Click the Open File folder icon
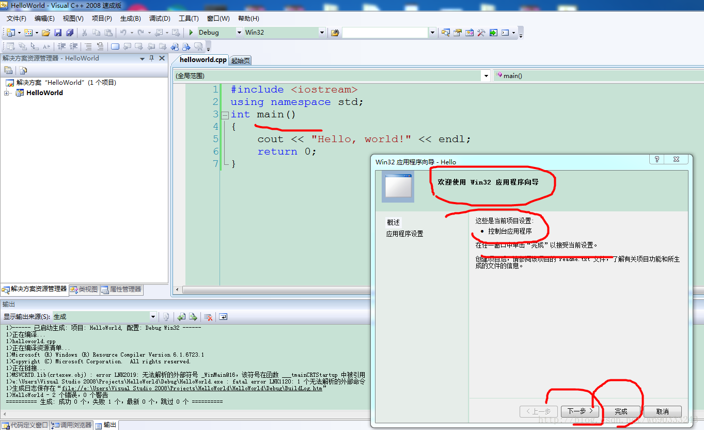The image size is (704, 430). pyautogui.click(x=46, y=33)
